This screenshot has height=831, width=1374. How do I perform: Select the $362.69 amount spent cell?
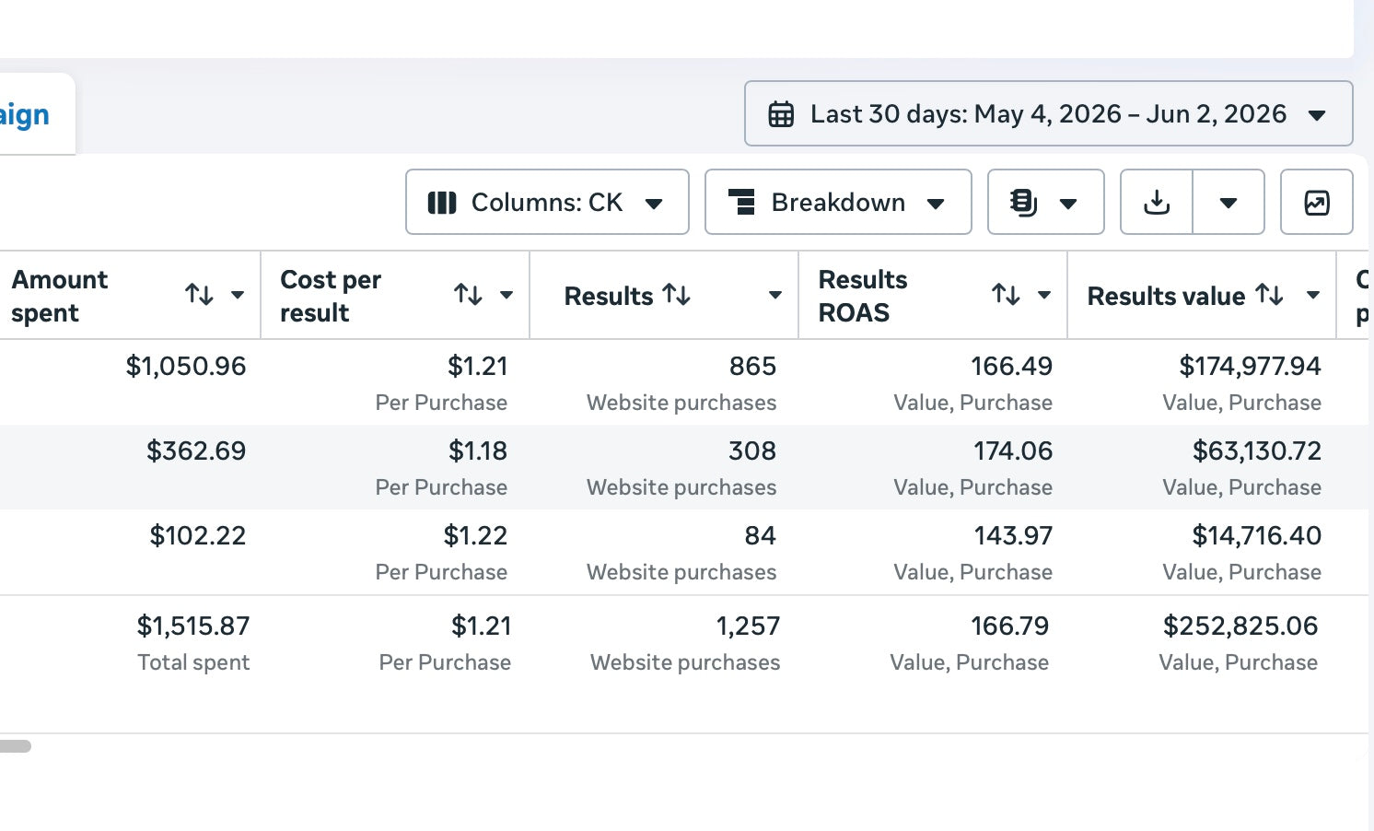(x=196, y=451)
